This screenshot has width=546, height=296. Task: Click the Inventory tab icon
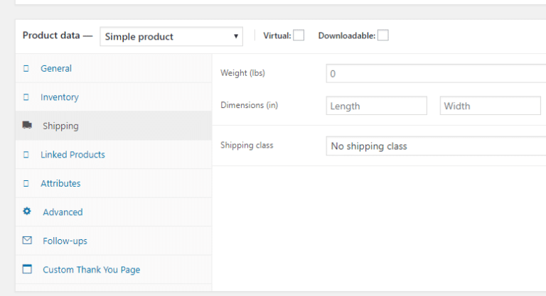tap(26, 97)
